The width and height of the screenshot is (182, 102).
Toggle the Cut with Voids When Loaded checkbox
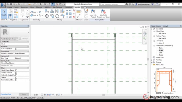[x=16, y=75]
